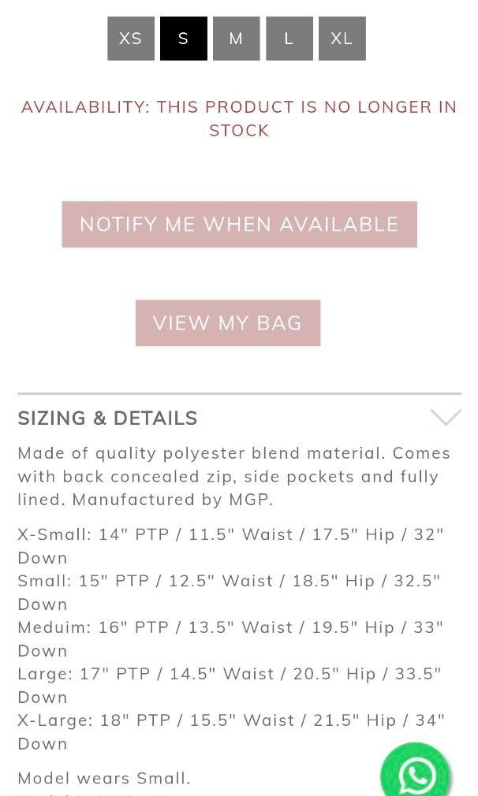Click the X-Large 18" PTP measurements line

(231, 721)
